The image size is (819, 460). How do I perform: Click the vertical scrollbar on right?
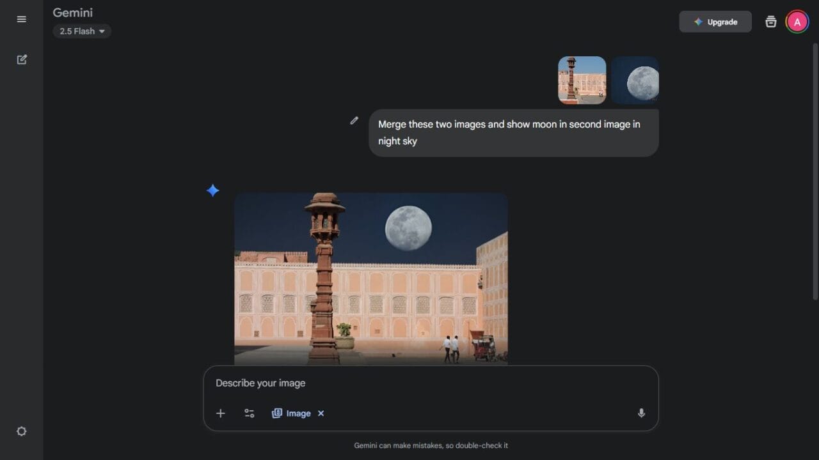(x=814, y=172)
